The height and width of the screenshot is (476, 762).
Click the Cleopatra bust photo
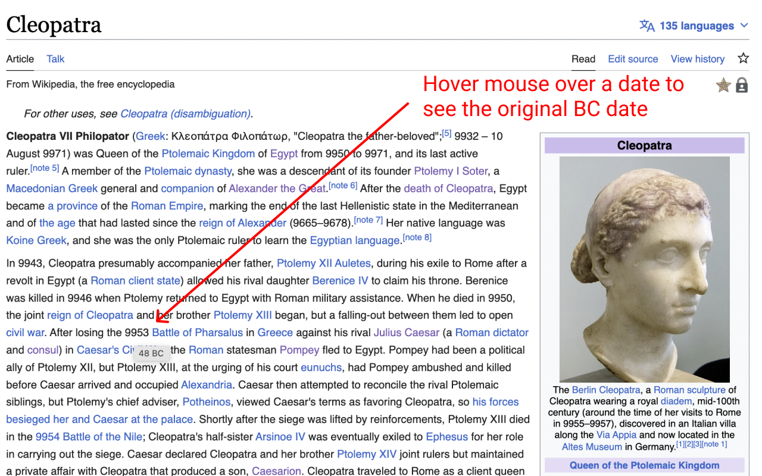[644, 269]
